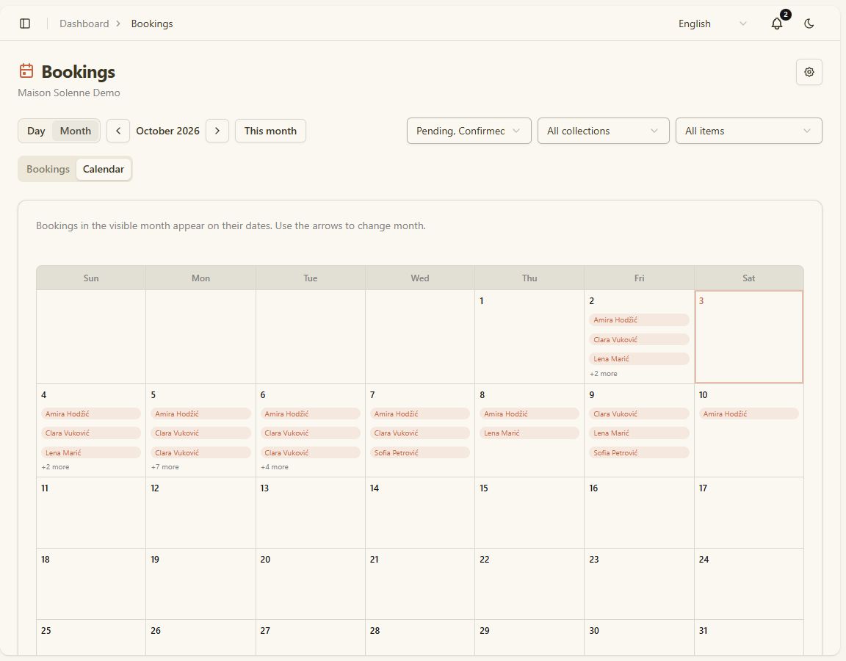Open the English language dropdown
Image resolution: width=846 pixels, height=661 pixels.
click(712, 24)
